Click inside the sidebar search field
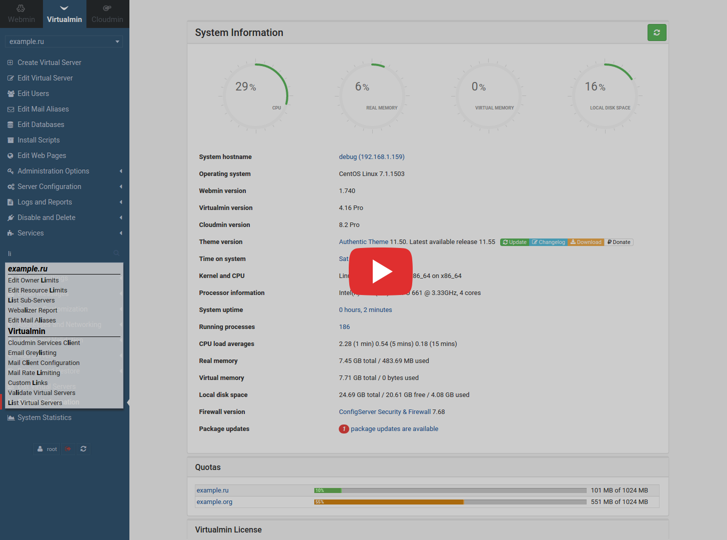 (50, 253)
